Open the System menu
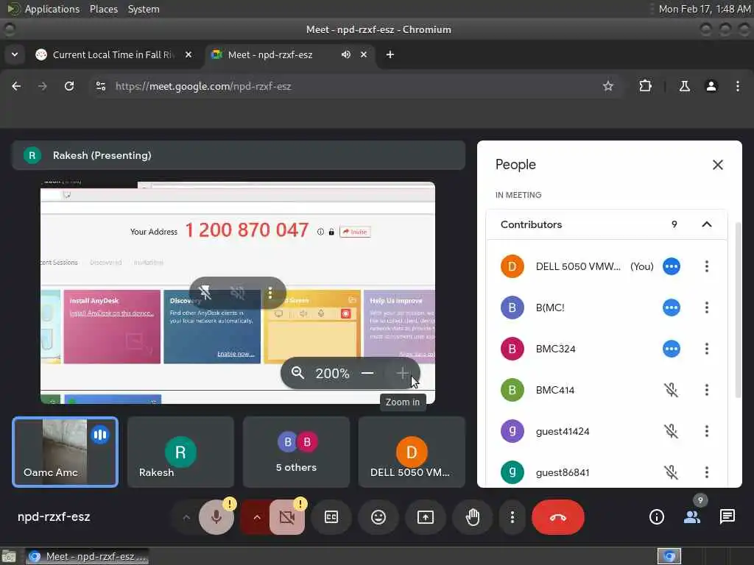Viewport: 754px width, 565px height. click(x=144, y=9)
